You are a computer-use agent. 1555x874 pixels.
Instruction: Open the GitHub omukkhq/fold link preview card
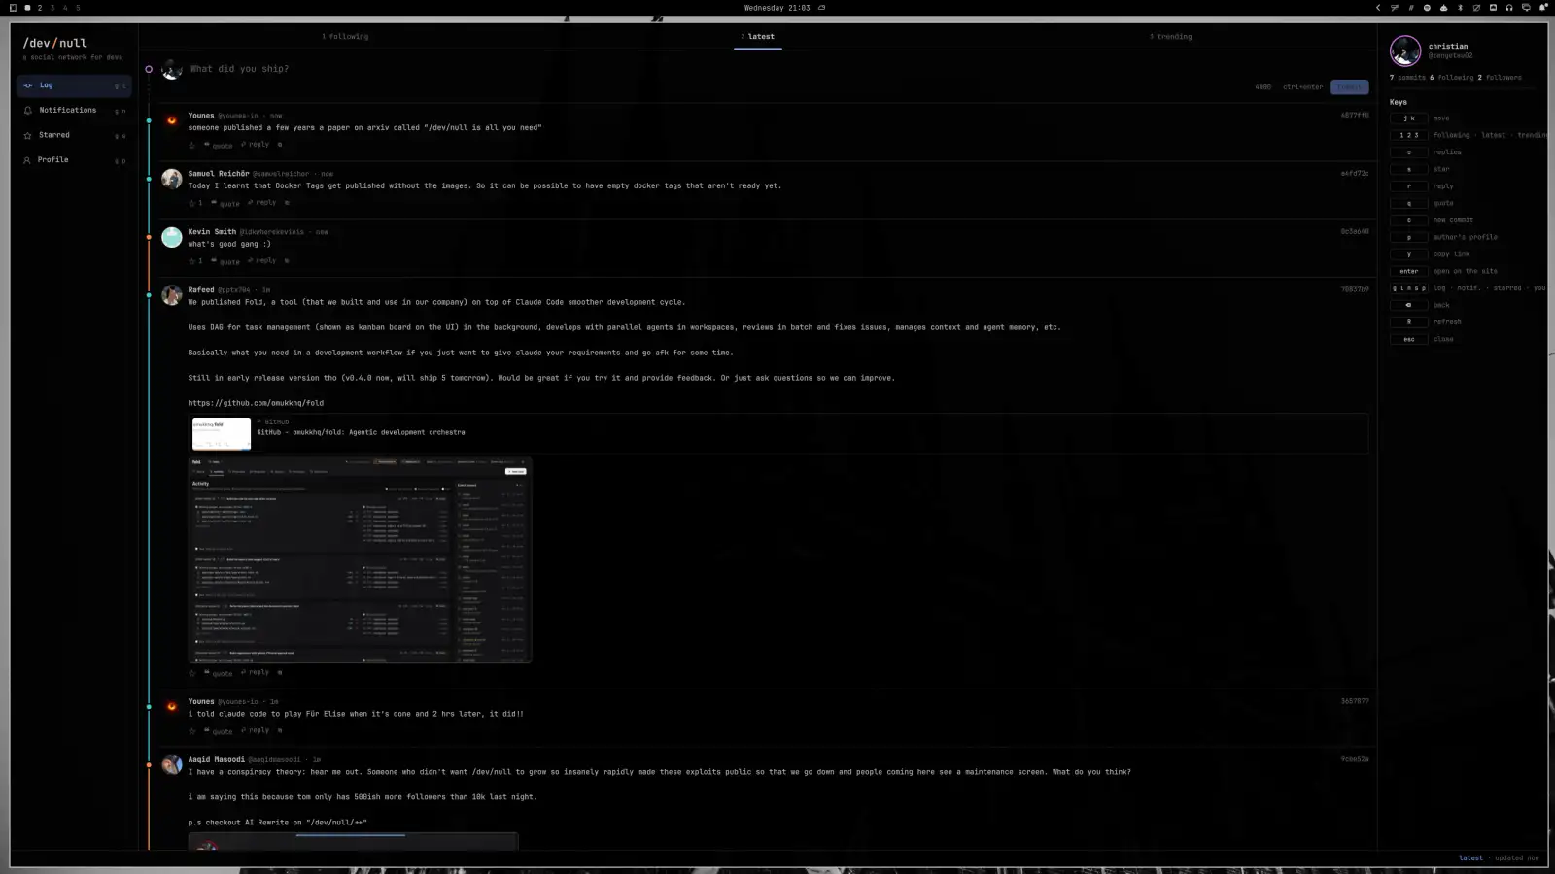tap(778, 433)
